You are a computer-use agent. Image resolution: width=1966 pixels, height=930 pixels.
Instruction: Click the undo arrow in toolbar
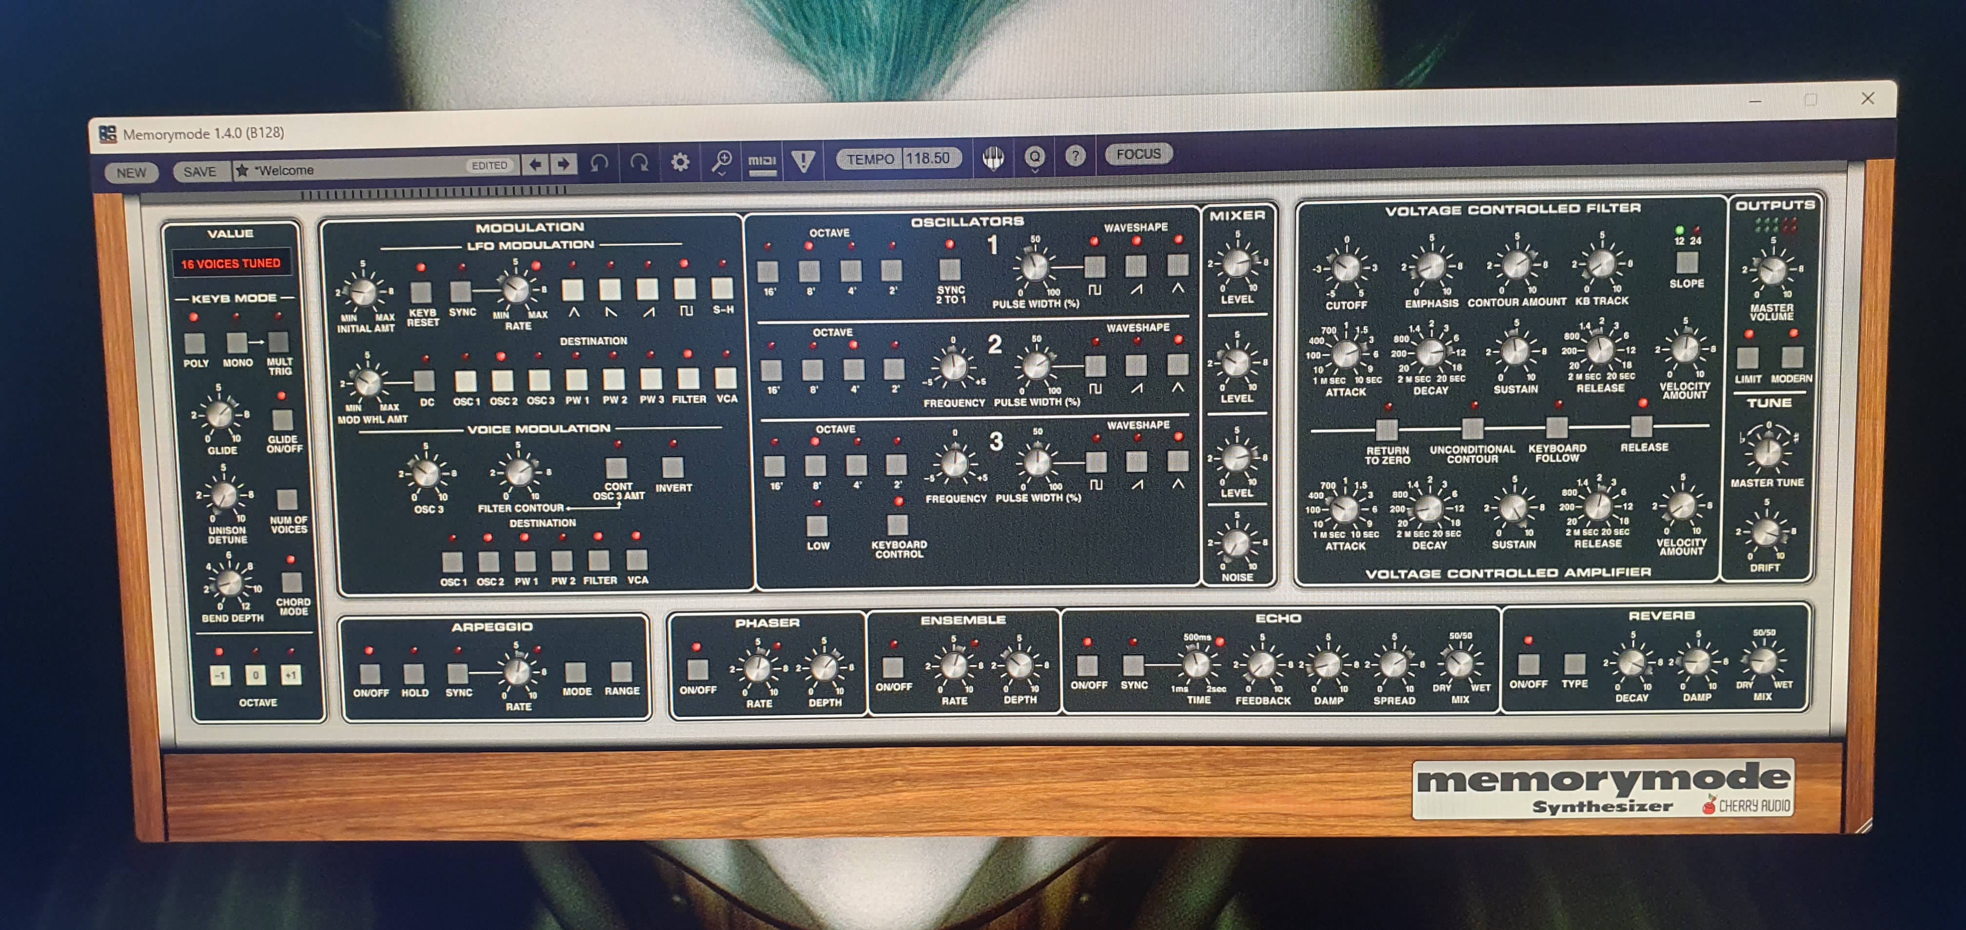pos(599,162)
